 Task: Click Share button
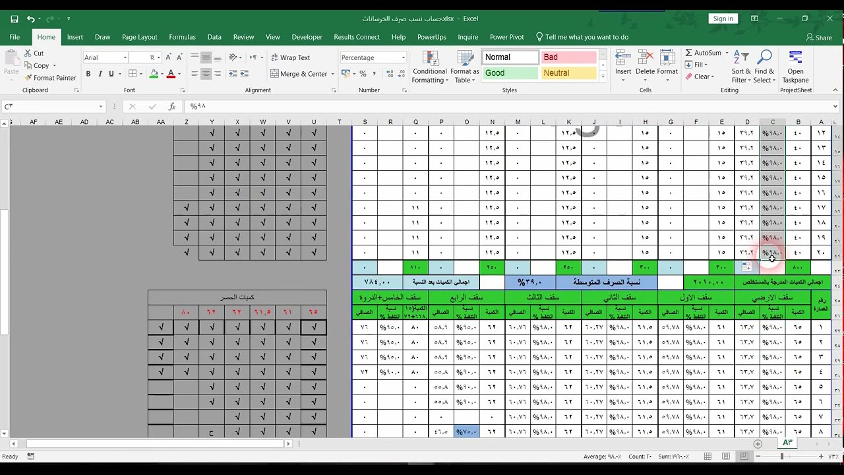click(x=819, y=38)
